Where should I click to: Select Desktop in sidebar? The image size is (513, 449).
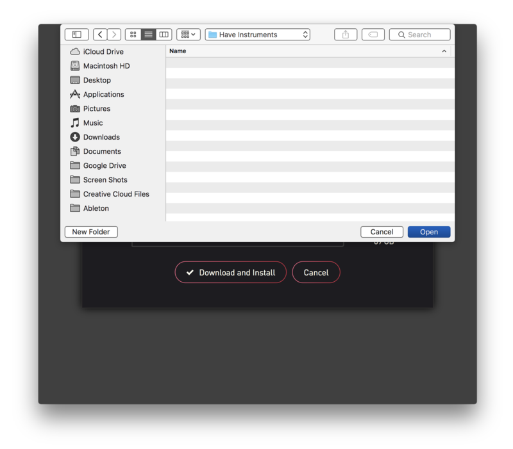90,80
